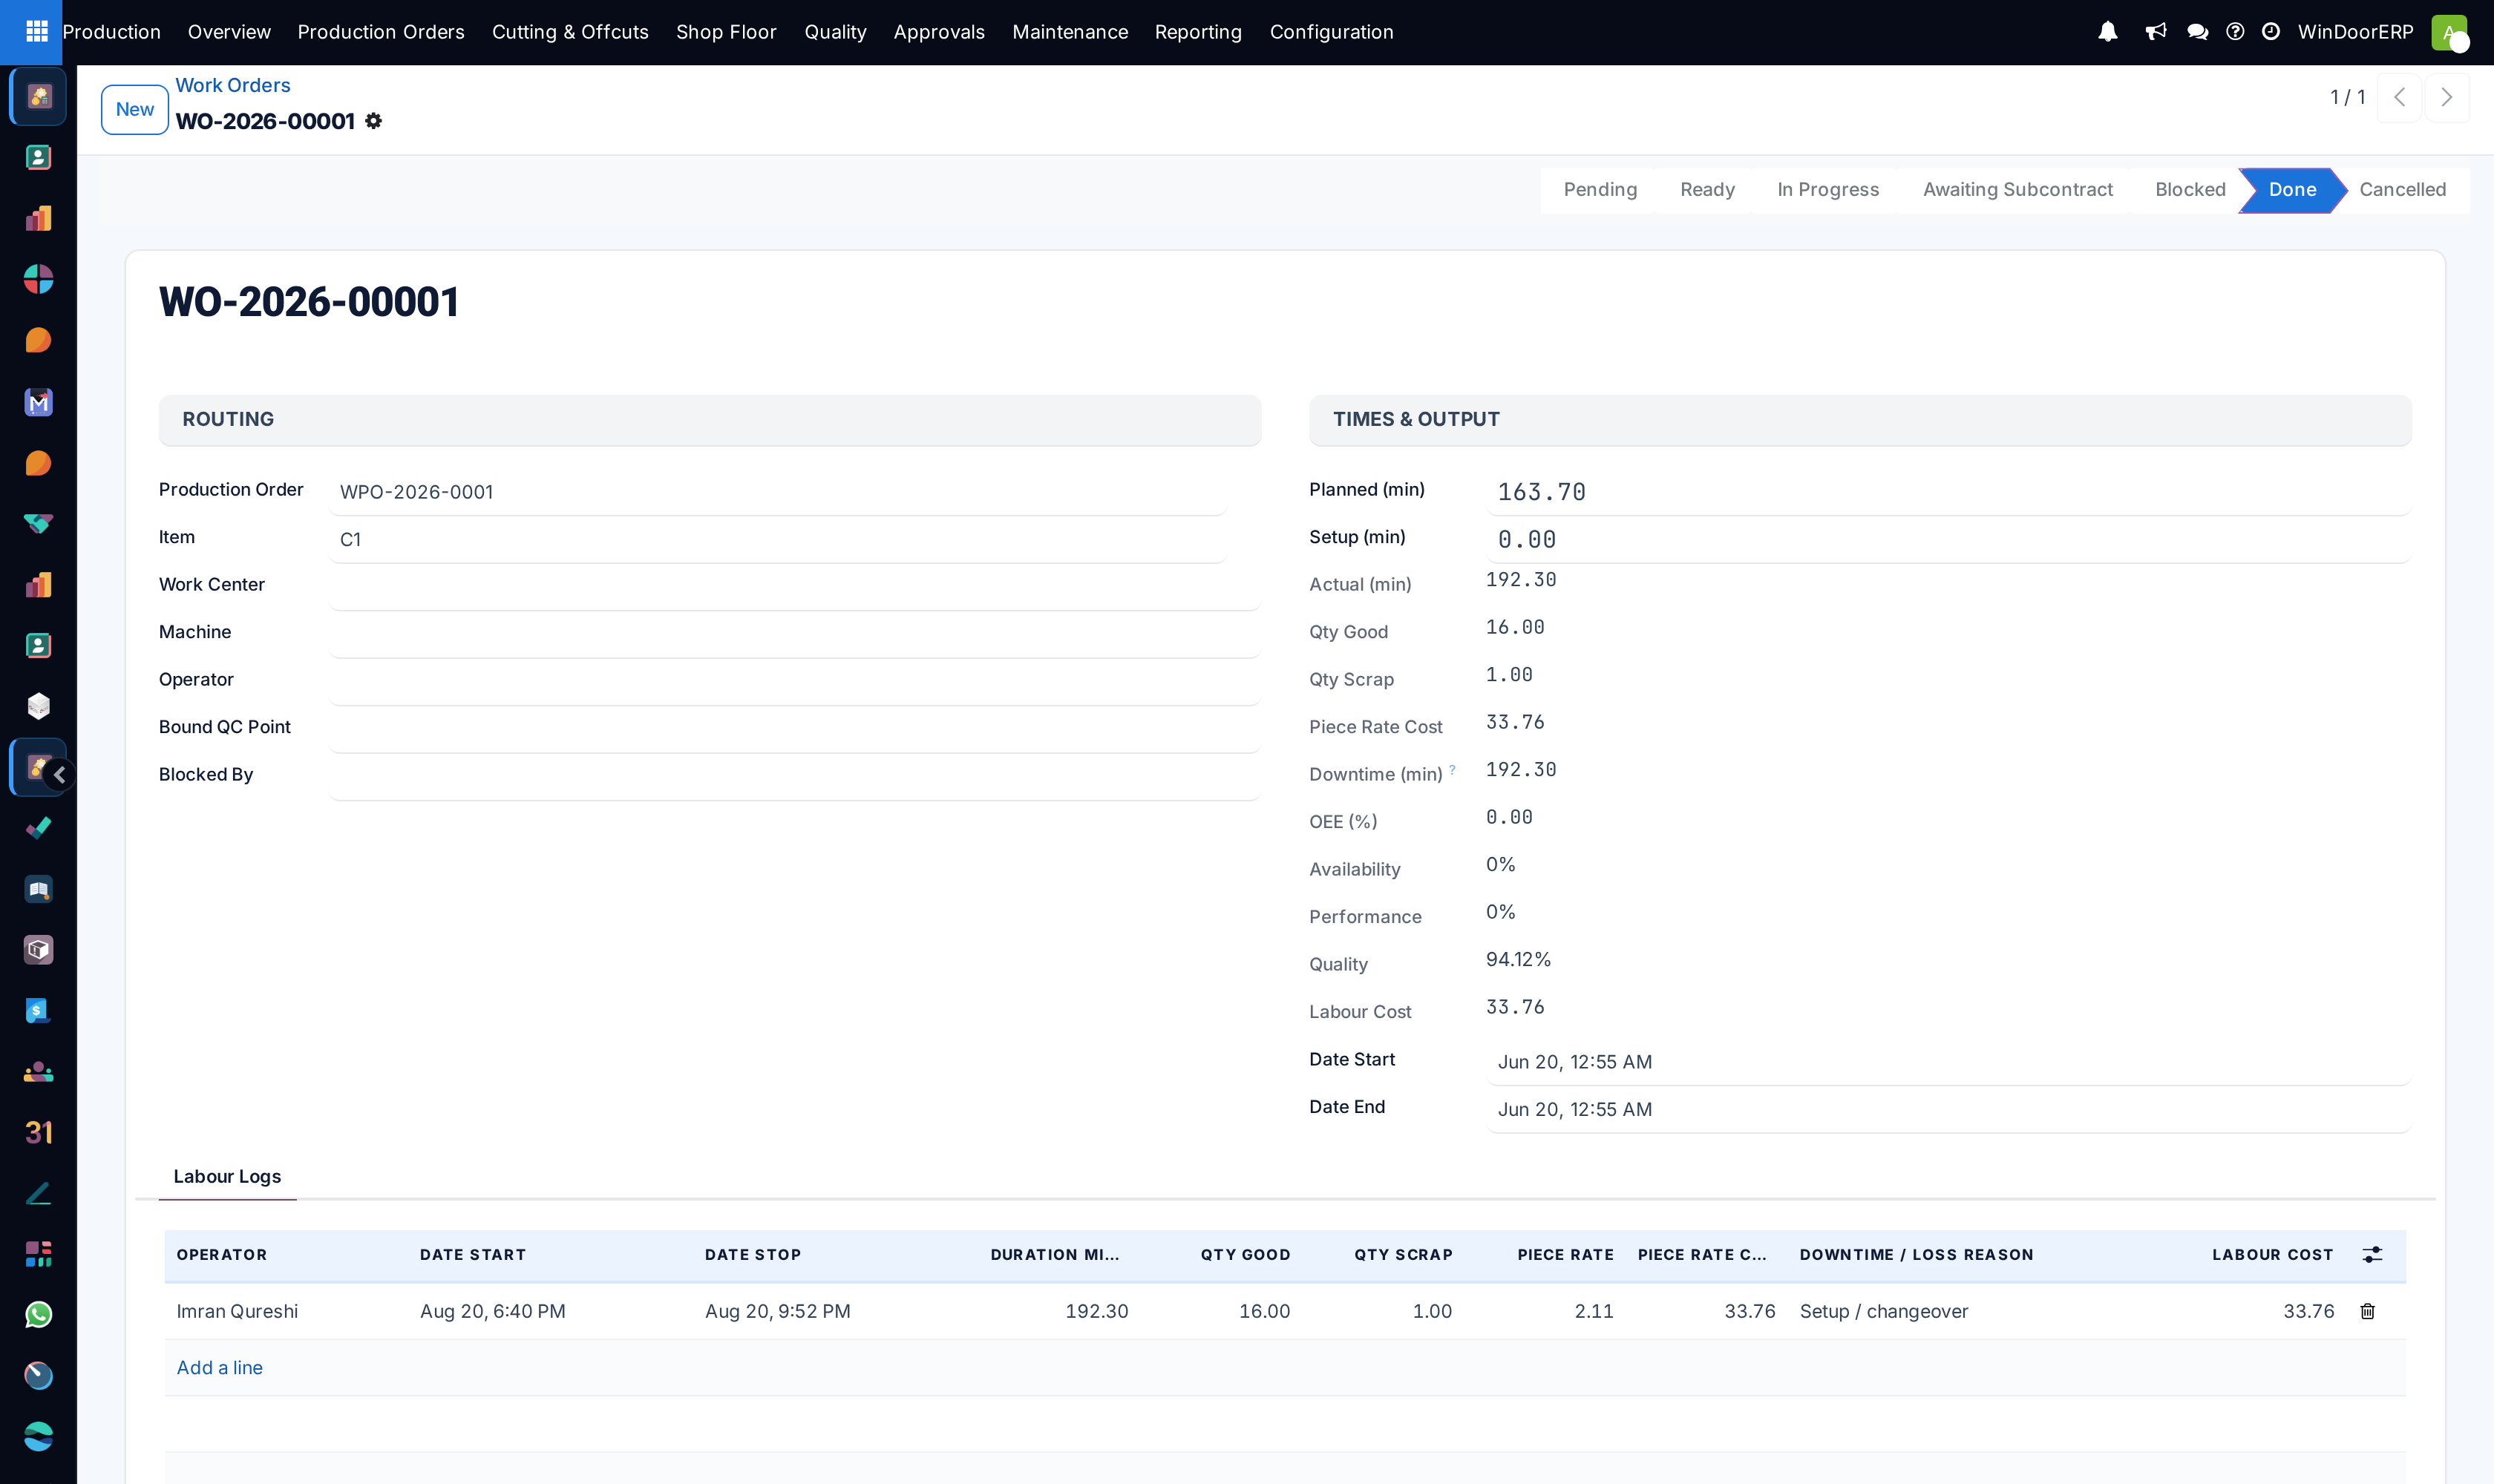Open the chat conversations icon
The width and height of the screenshot is (2494, 1484).
coord(2198,32)
